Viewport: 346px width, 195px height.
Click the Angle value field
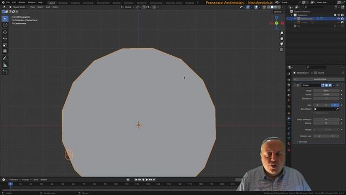click(326, 90)
